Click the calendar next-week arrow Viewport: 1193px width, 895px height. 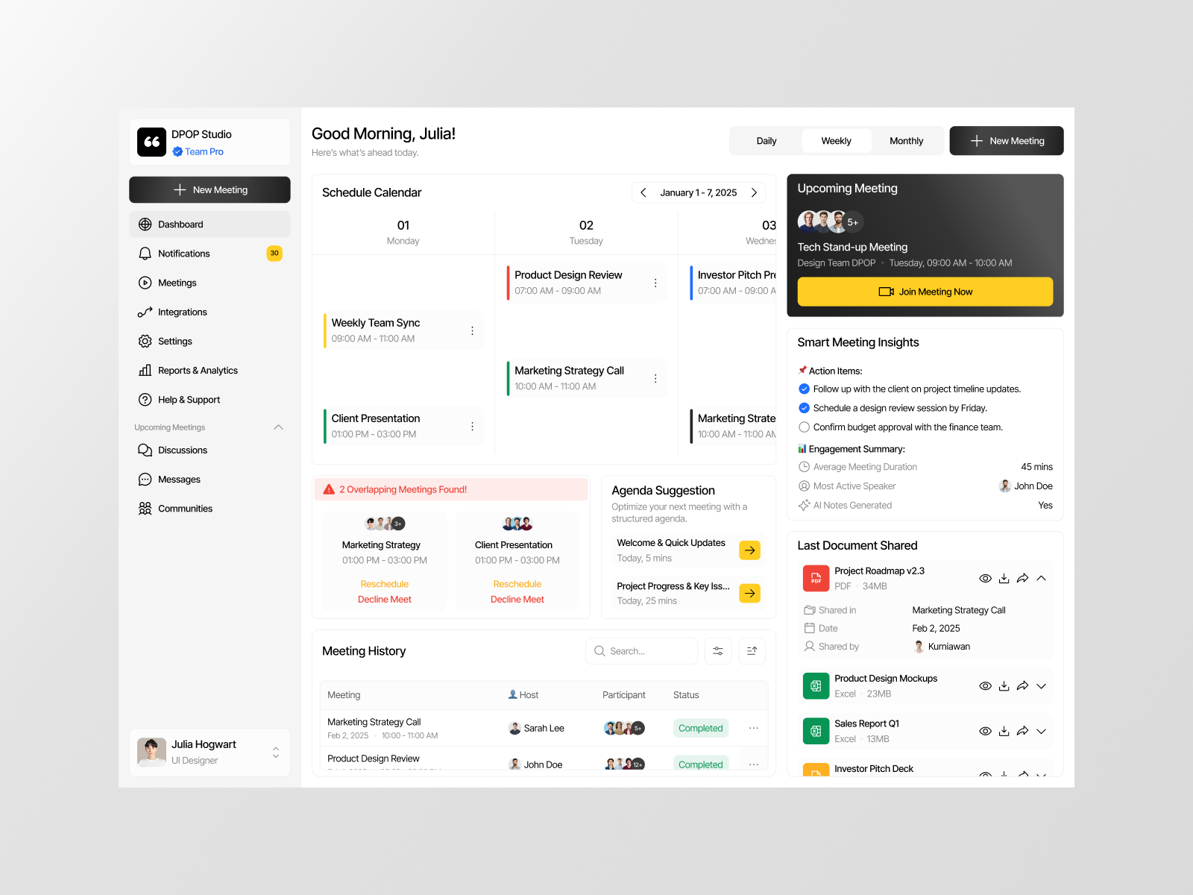pos(754,192)
